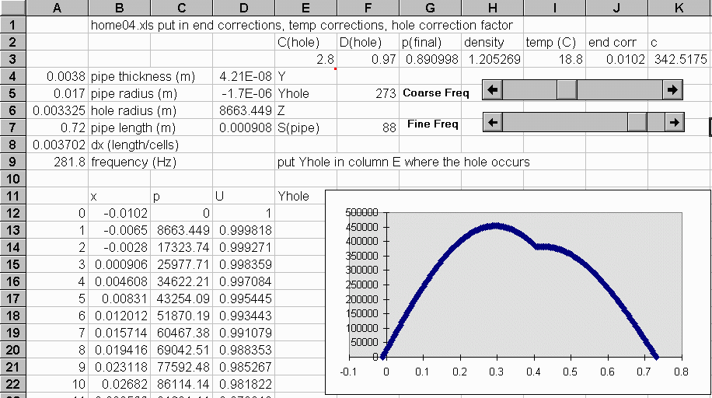Select row 12 header
This screenshot has width=712, height=398.
[13, 213]
